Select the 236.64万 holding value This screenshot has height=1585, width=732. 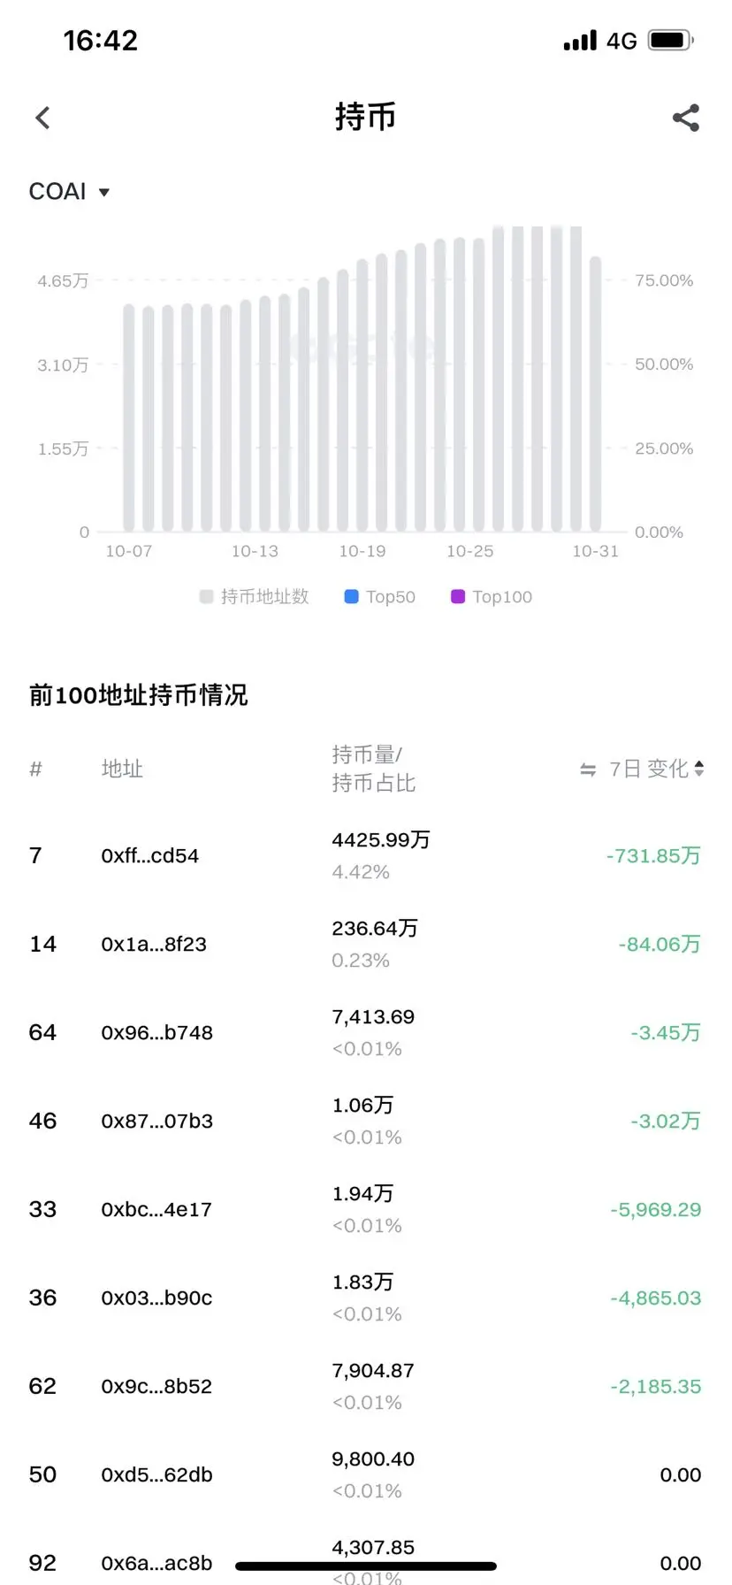click(375, 928)
